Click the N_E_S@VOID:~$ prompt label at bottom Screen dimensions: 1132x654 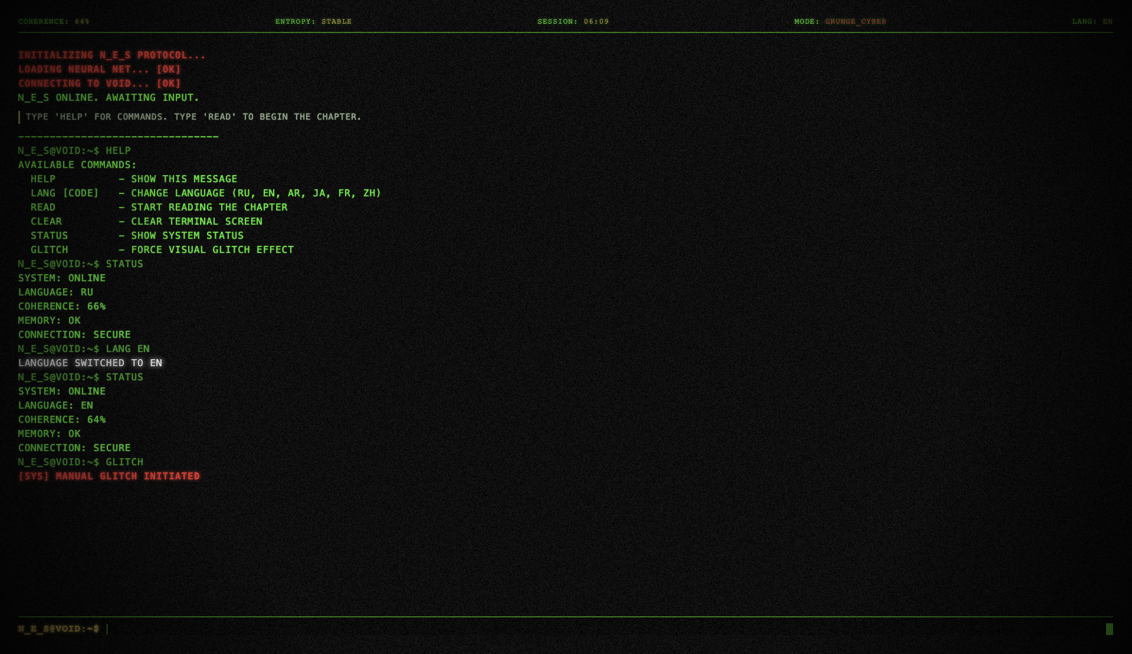(x=58, y=629)
